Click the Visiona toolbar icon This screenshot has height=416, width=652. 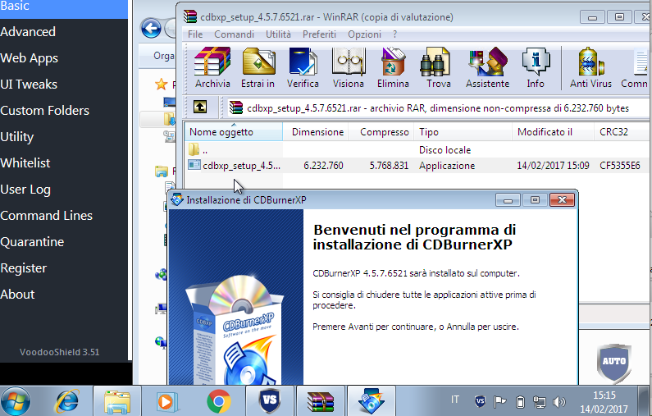click(349, 67)
